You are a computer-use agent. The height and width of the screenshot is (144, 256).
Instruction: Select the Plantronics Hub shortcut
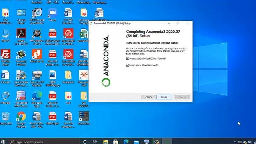84,78
